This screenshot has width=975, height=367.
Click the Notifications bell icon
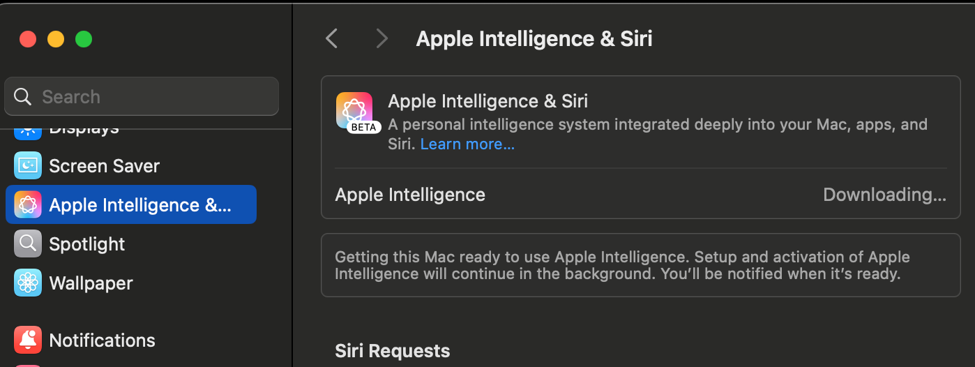[x=28, y=340]
